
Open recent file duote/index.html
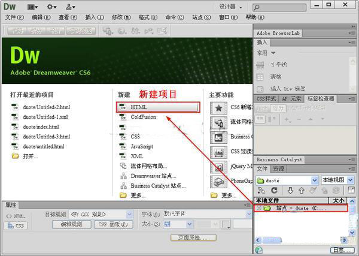pos(35,127)
